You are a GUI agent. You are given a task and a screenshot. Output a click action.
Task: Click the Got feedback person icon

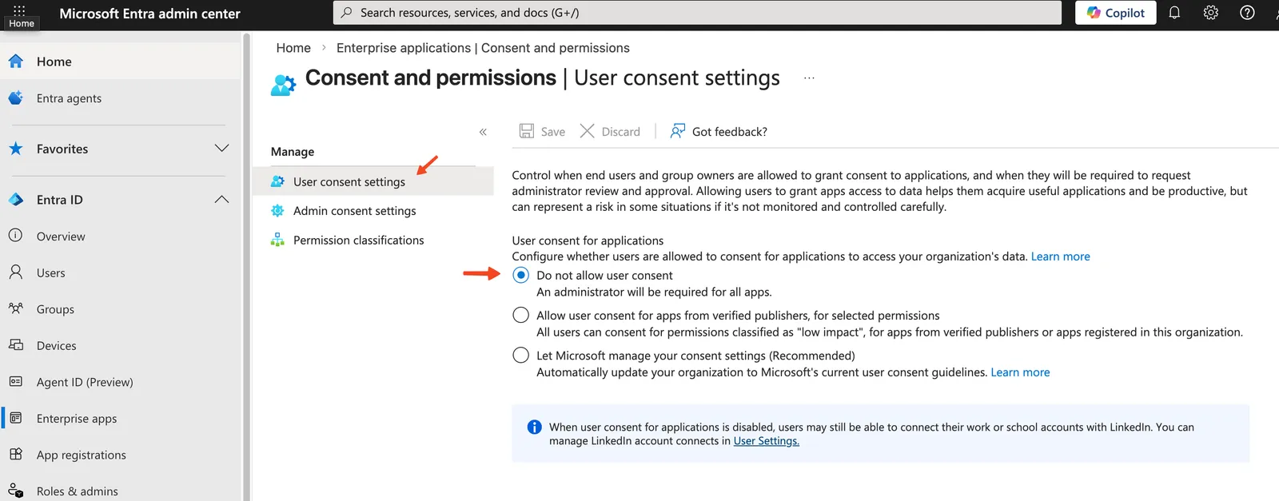pos(678,131)
